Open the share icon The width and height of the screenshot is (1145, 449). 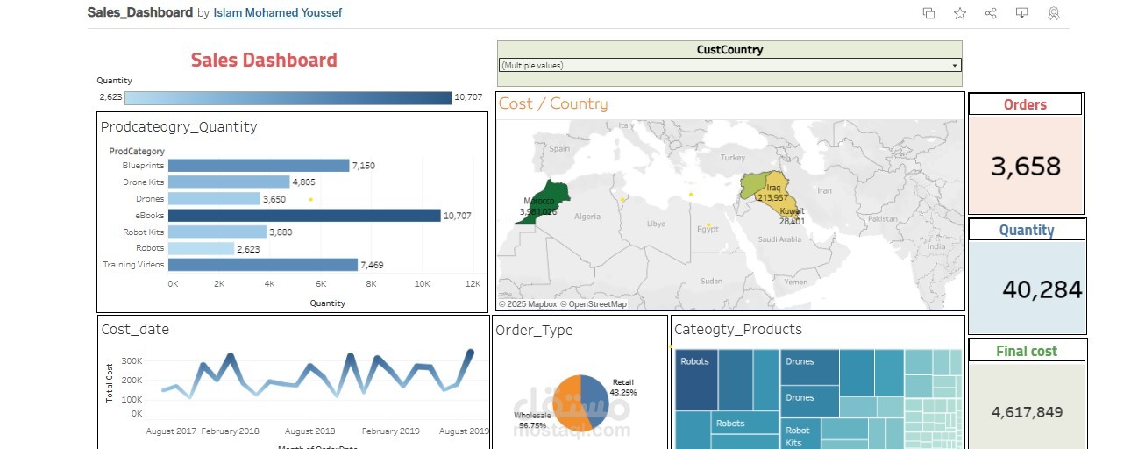991,13
